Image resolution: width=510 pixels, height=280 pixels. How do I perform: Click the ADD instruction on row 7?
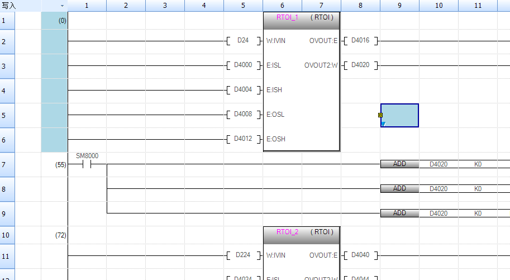click(399, 164)
